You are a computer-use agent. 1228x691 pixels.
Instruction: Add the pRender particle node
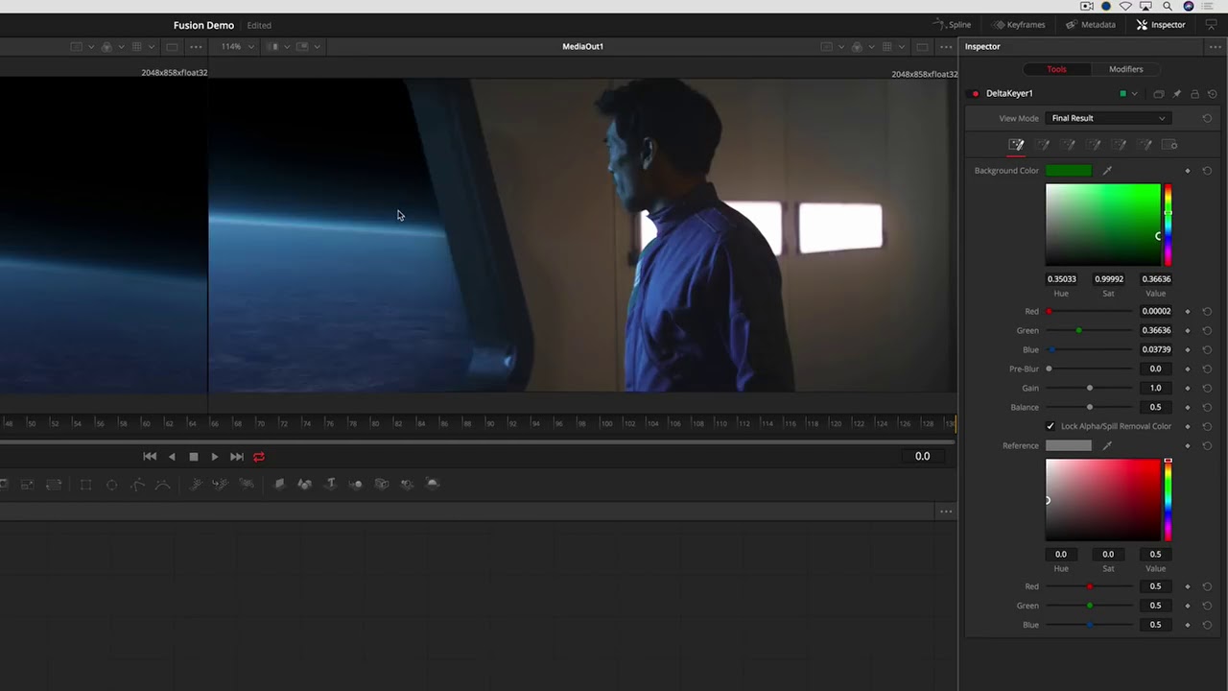247,485
